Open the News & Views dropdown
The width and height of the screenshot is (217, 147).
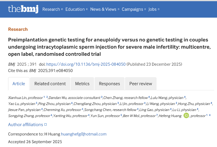pos(104,9)
